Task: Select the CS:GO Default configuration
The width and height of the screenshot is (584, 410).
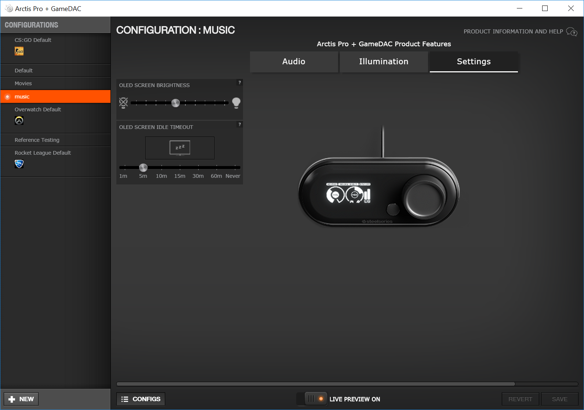Action: point(55,48)
